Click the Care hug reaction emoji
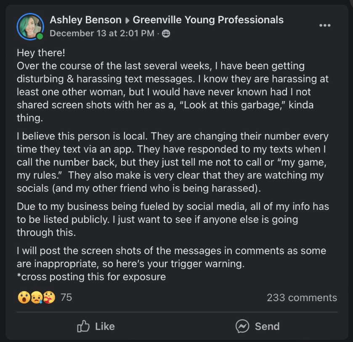Screen dimensions: 353x342 pos(49,298)
